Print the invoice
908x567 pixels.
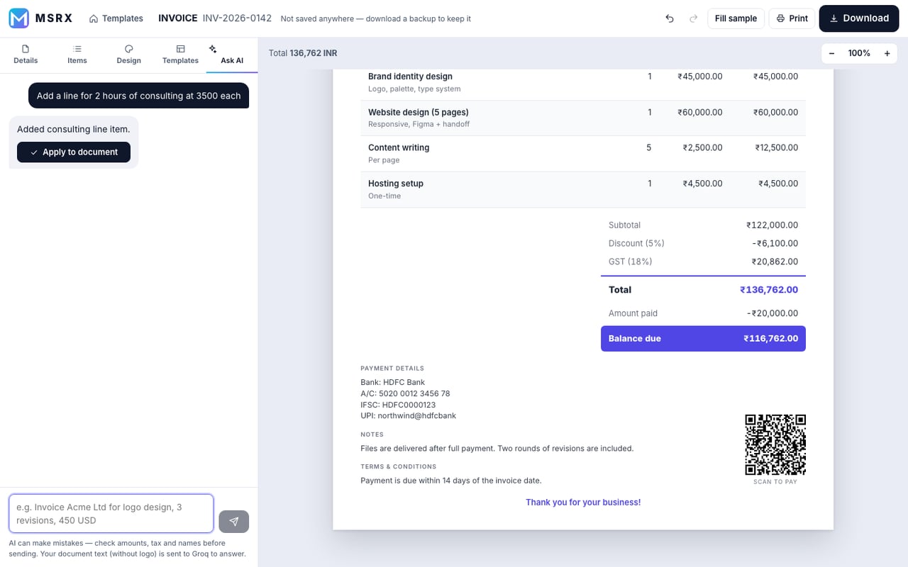(x=792, y=18)
